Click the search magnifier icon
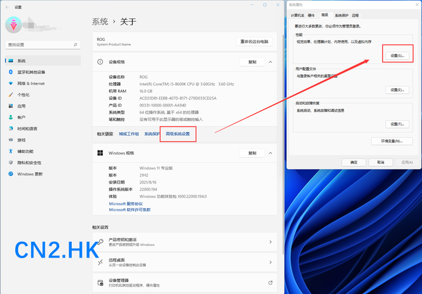 [75, 45]
